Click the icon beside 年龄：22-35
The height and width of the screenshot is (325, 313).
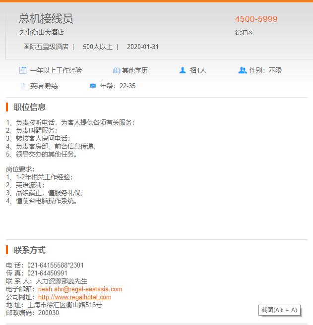93,86
